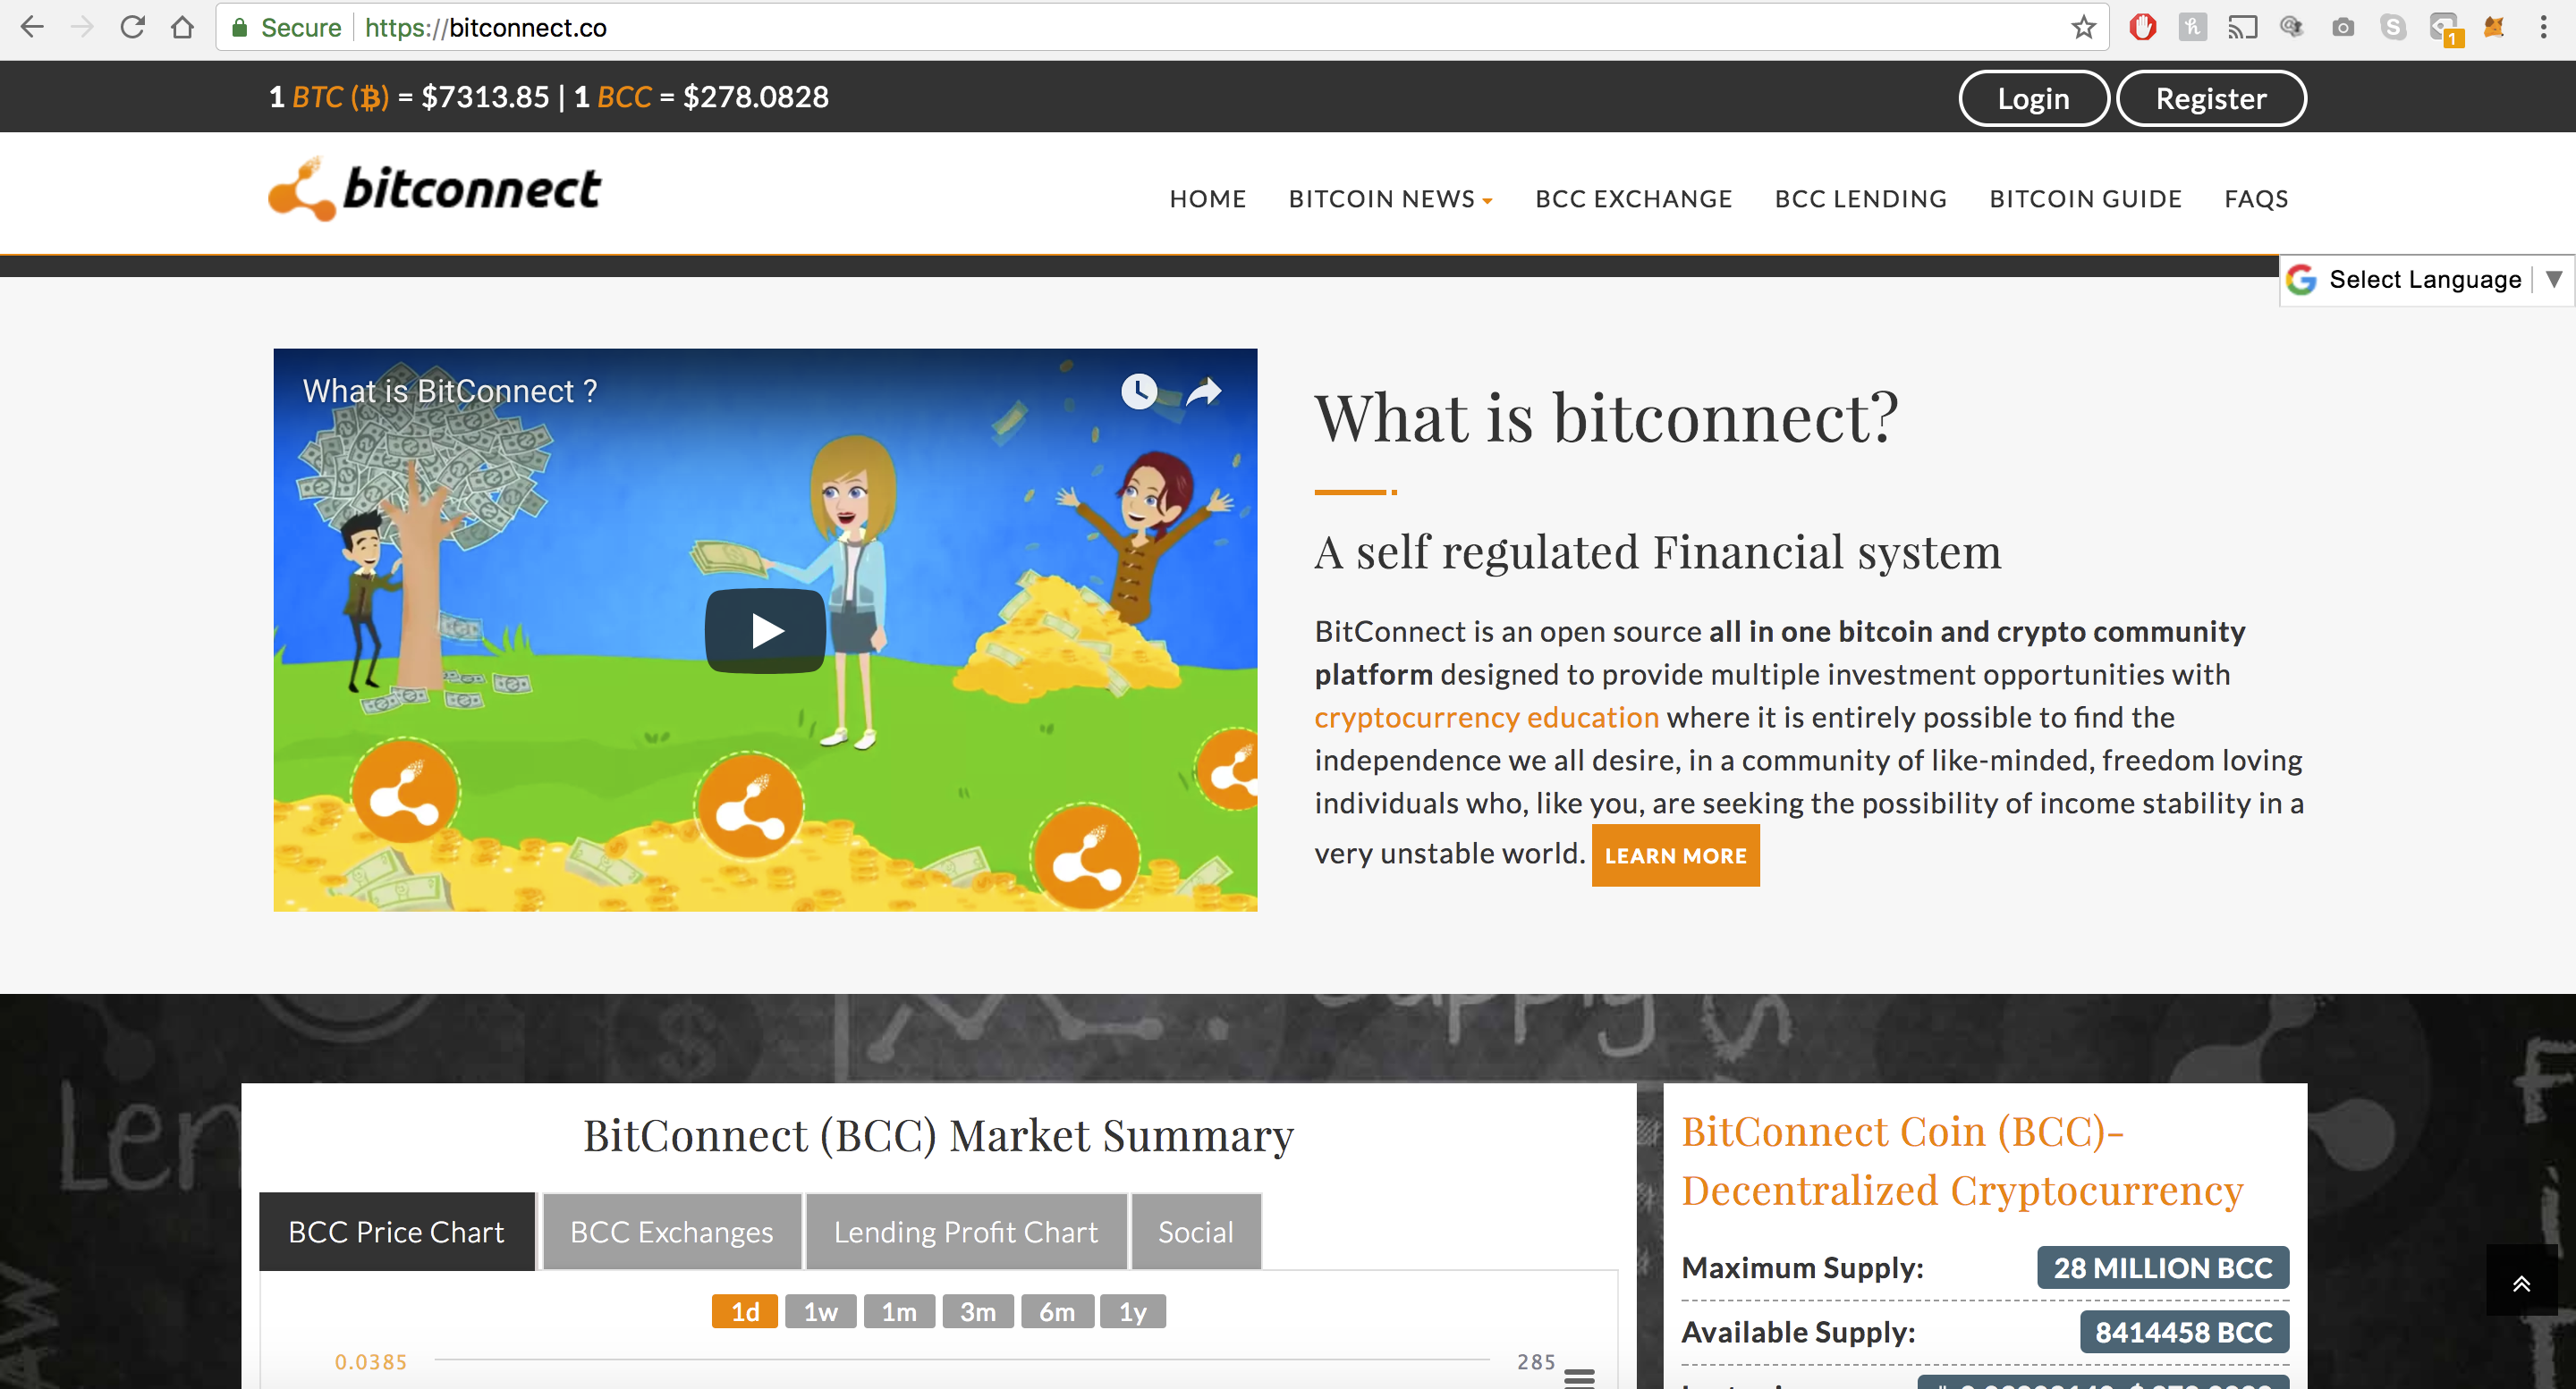Click the BTC (฿) link in the price bar
Viewport: 2576px width, 1389px height.
tap(340, 97)
